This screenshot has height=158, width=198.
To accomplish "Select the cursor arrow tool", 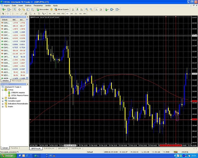I will [3, 14].
